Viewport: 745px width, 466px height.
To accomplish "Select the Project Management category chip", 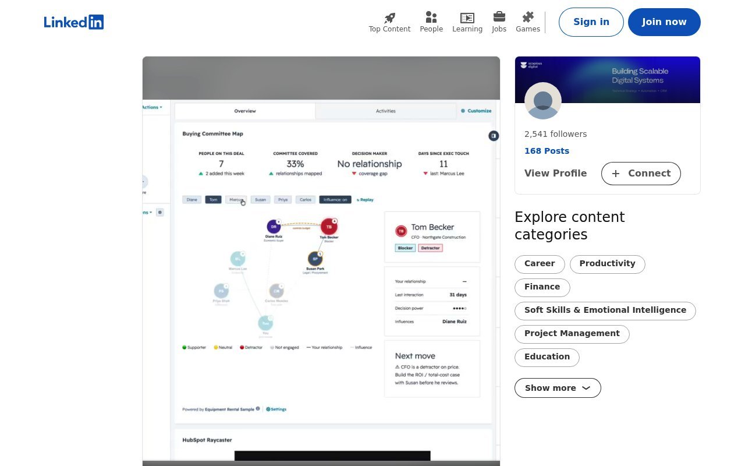I will tap(572, 334).
